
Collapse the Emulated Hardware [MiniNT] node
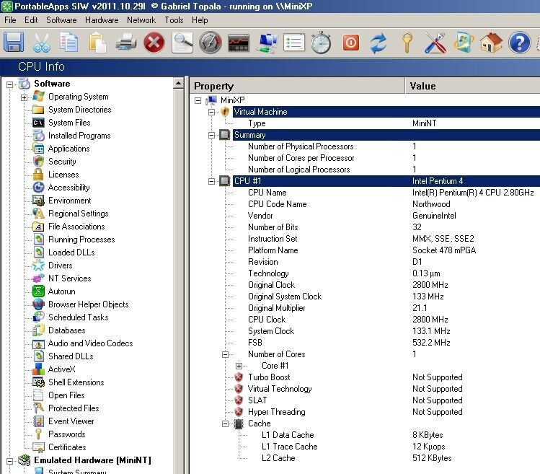point(10,461)
